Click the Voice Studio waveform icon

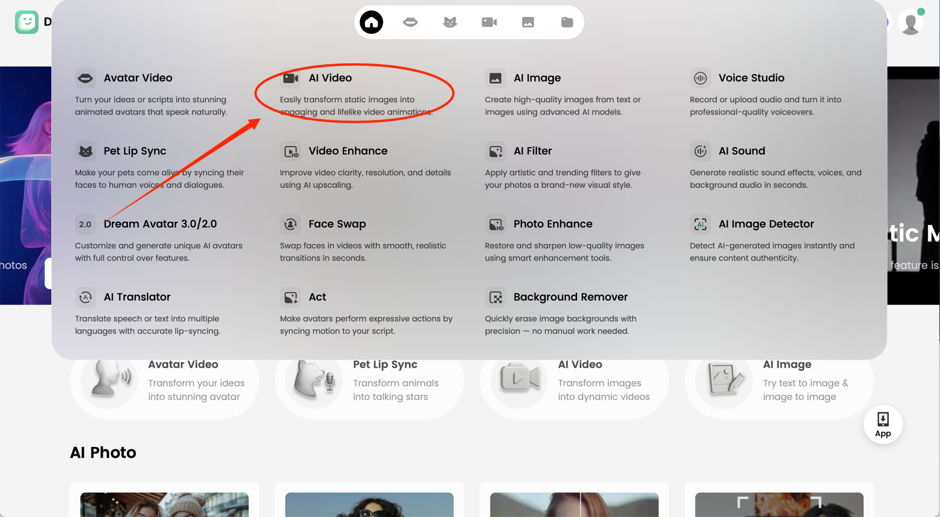pyautogui.click(x=700, y=78)
